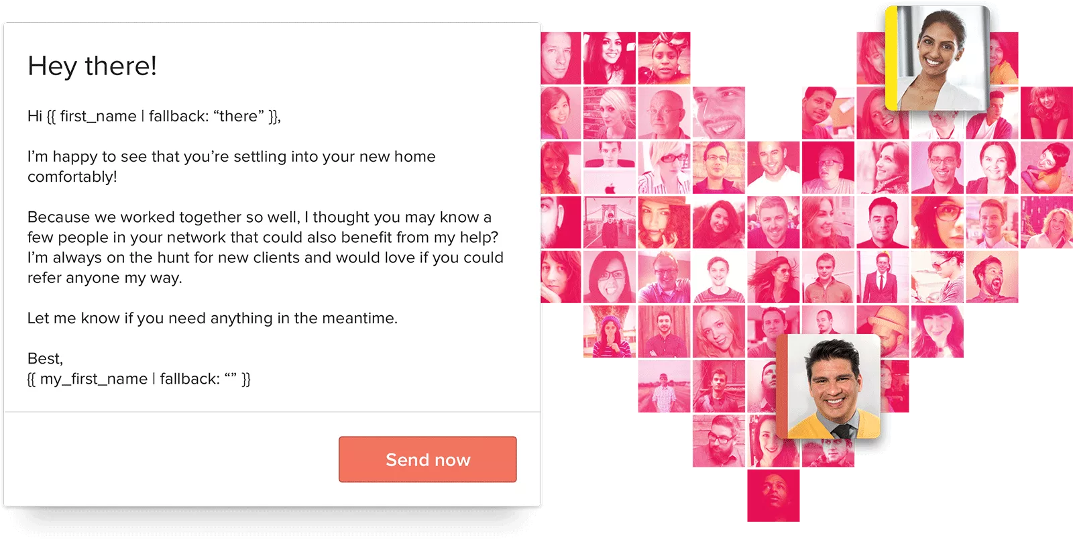Click the settling into your new home paragraph

point(231,166)
